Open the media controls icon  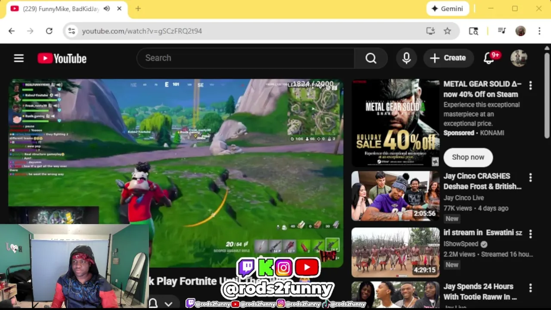(x=501, y=31)
